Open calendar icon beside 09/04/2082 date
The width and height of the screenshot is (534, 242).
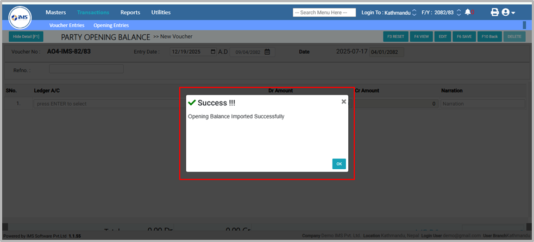pos(267,52)
